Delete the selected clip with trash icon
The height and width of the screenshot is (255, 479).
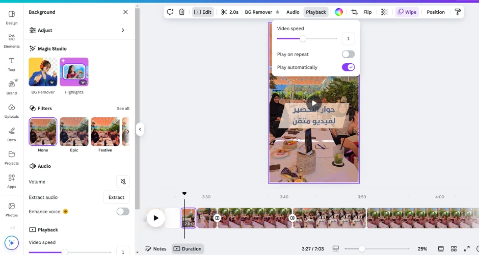(x=181, y=12)
